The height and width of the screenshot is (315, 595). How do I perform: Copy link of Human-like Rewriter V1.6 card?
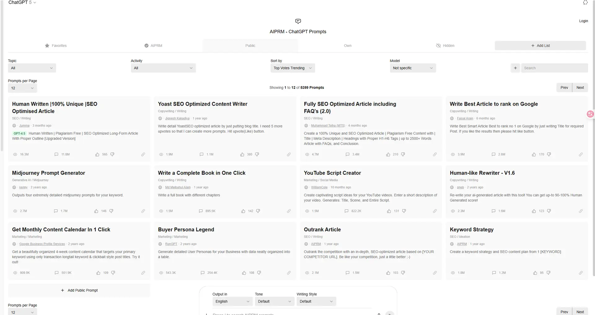coord(581,211)
